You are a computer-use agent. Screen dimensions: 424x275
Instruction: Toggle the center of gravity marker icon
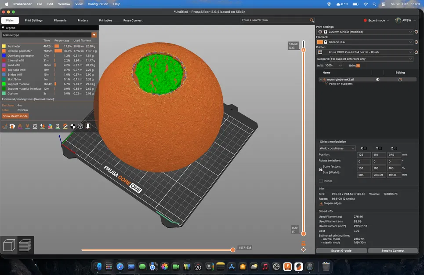pyautogui.click(x=72, y=126)
